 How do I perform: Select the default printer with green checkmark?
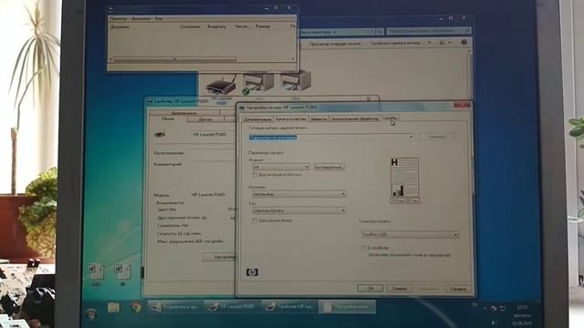point(258,83)
